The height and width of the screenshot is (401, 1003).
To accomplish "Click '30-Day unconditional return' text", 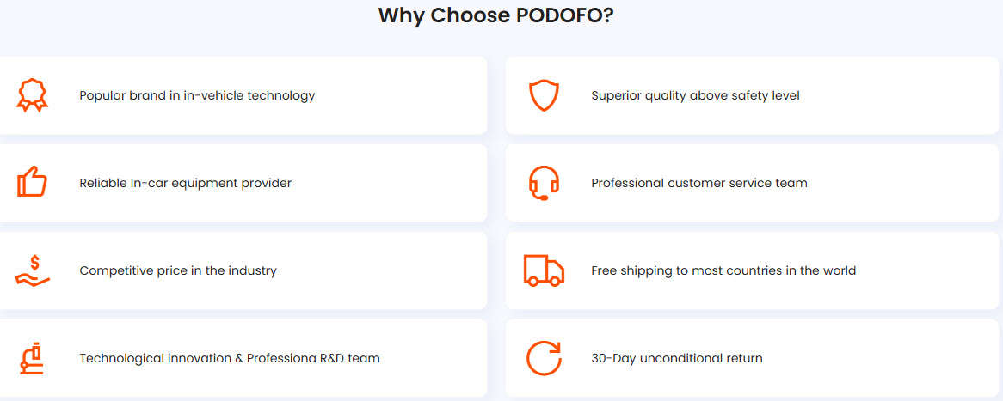I will click(676, 358).
